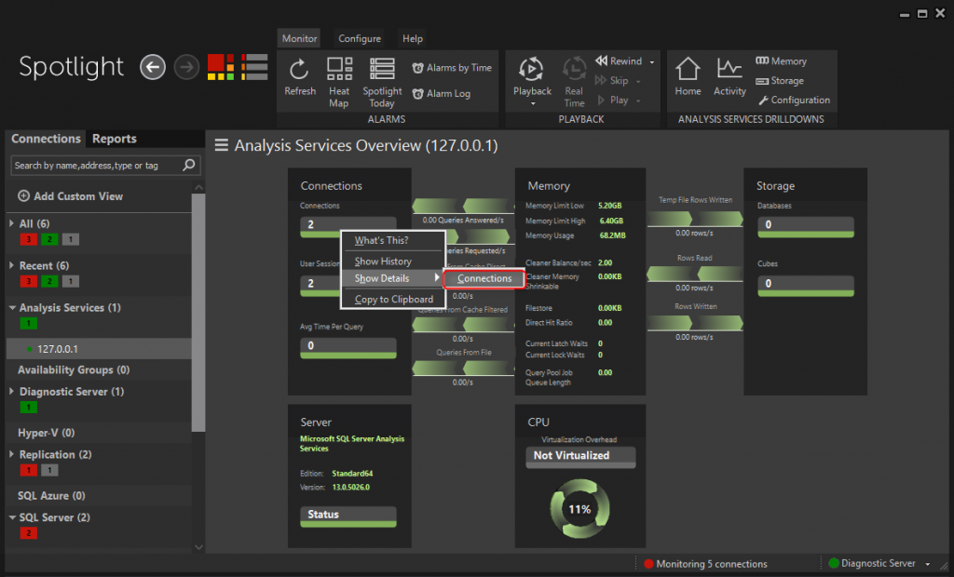
Task: Click the Play control
Action: [x=613, y=100]
